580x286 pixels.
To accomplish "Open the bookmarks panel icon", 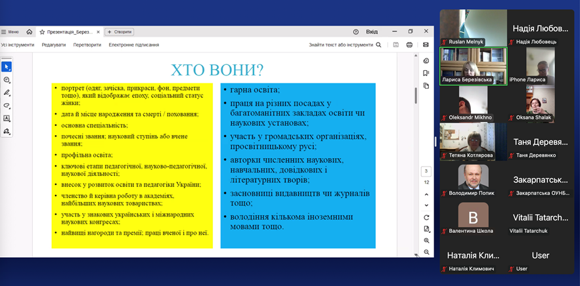I will pos(426,73).
